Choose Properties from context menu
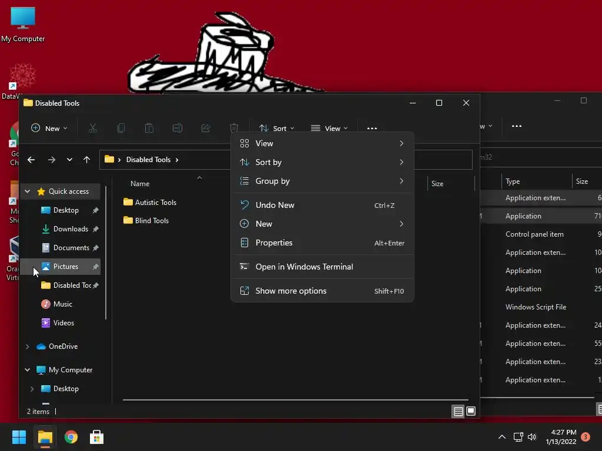 (x=322, y=243)
